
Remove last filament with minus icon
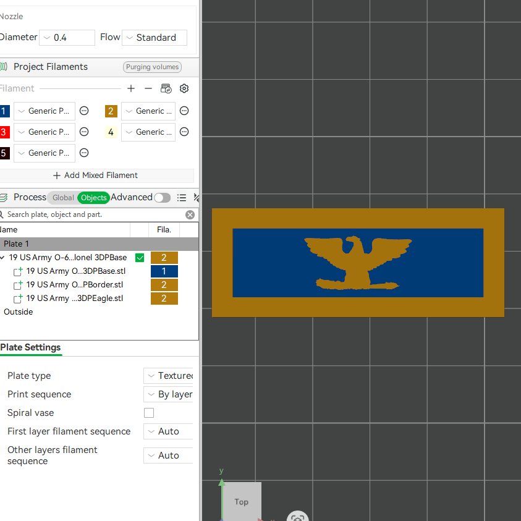[x=148, y=88]
